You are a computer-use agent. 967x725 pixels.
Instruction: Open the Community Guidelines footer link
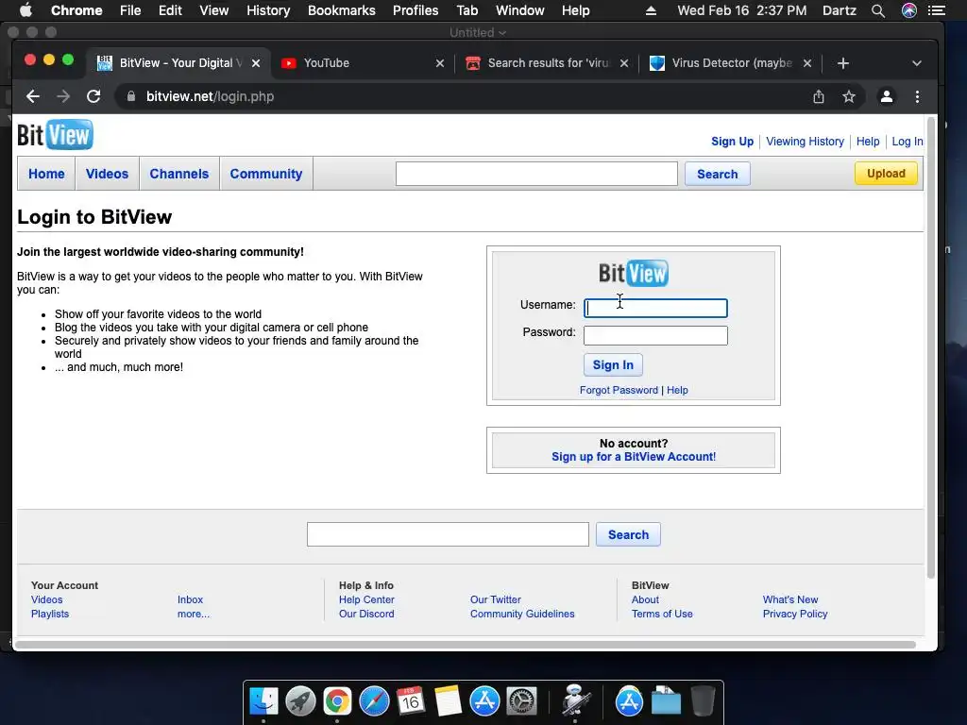[521, 614]
